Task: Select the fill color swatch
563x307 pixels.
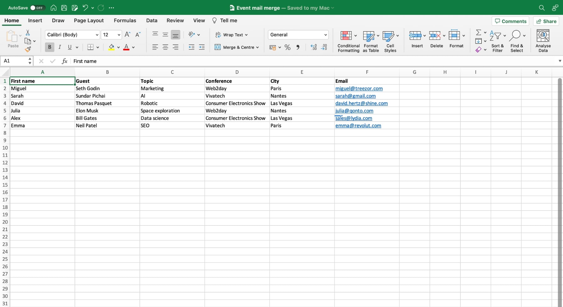Action: pos(112,47)
